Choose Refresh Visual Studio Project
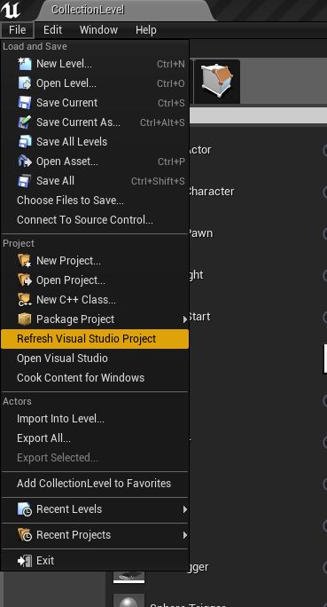The image size is (327, 607). pos(95,339)
